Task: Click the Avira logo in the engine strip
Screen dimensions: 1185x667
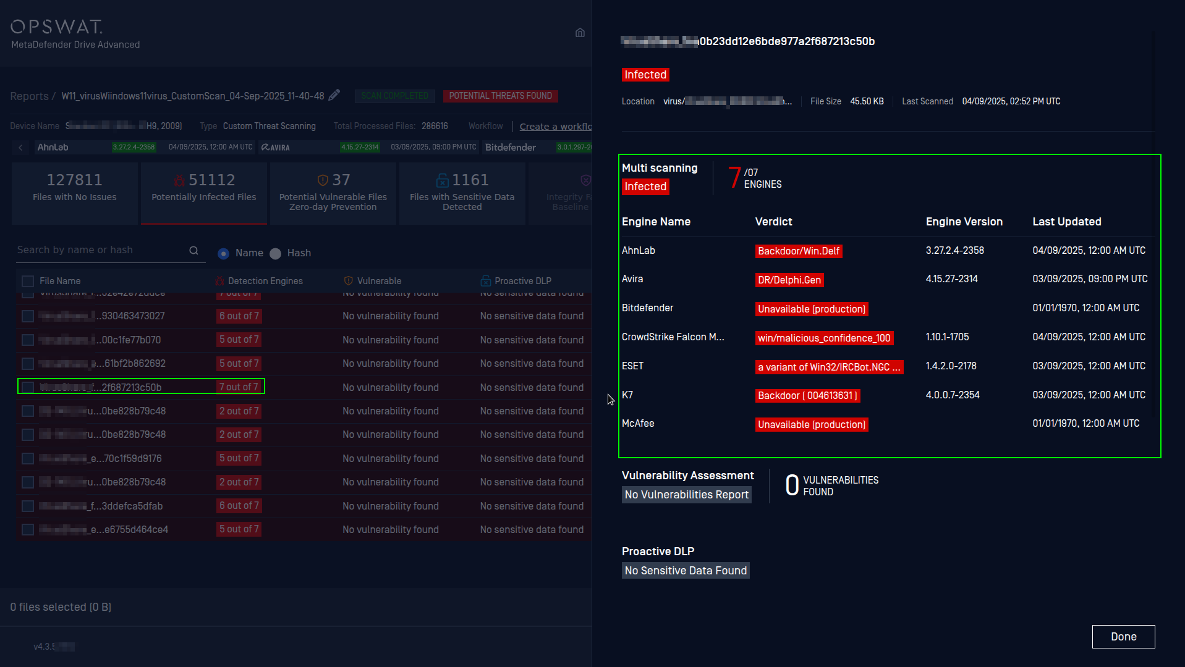Action: (x=276, y=148)
